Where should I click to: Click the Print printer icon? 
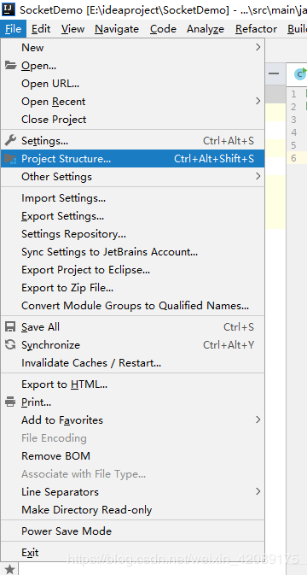10,402
